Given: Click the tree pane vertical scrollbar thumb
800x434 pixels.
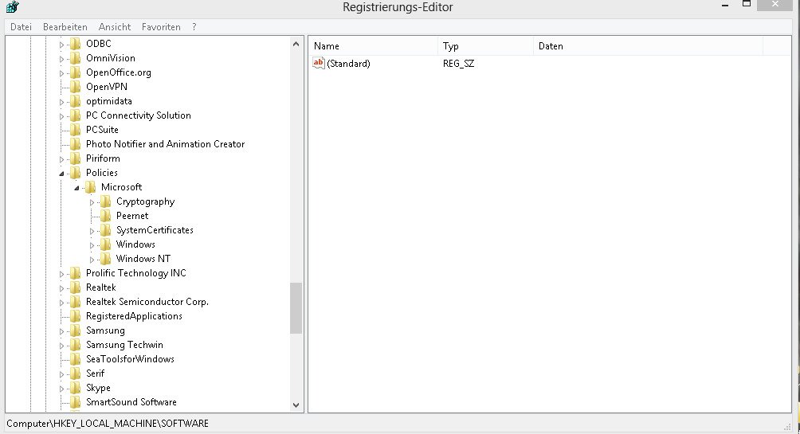Looking at the screenshot, I should tap(296, 308).
